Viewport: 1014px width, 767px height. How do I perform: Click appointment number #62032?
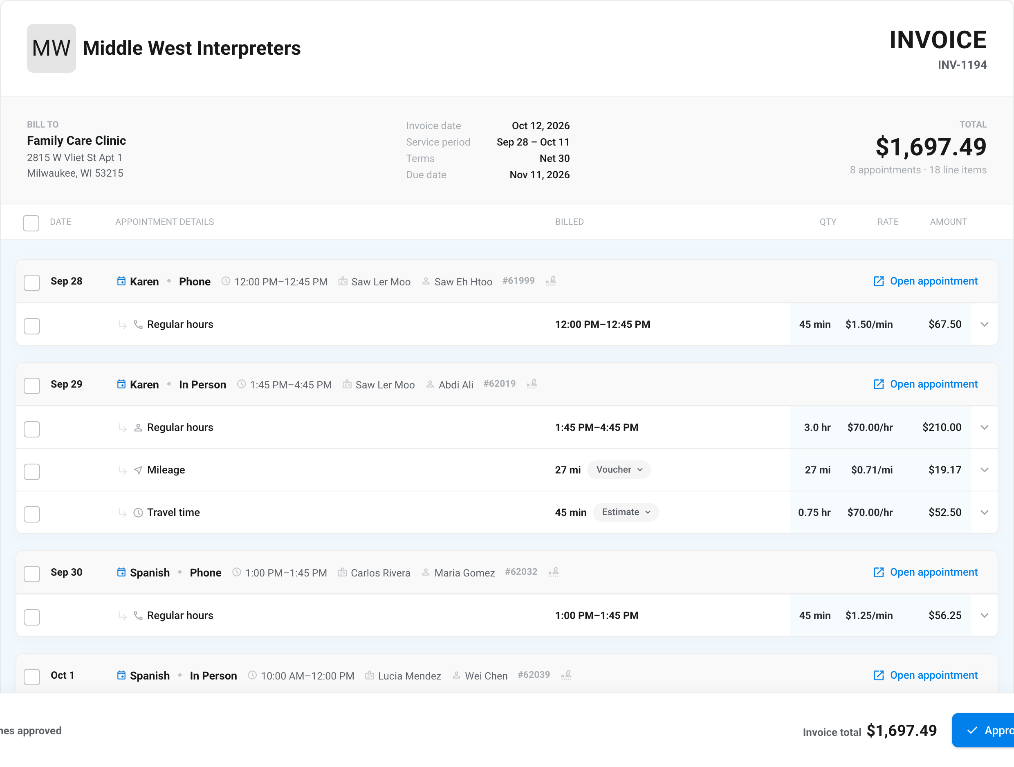coord(521,572)
